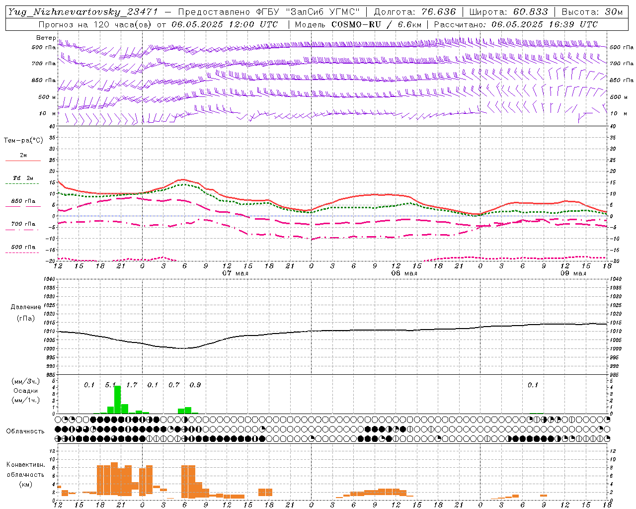Select the Высота: 30м field
636x509 pixels.
click(592, 12)
